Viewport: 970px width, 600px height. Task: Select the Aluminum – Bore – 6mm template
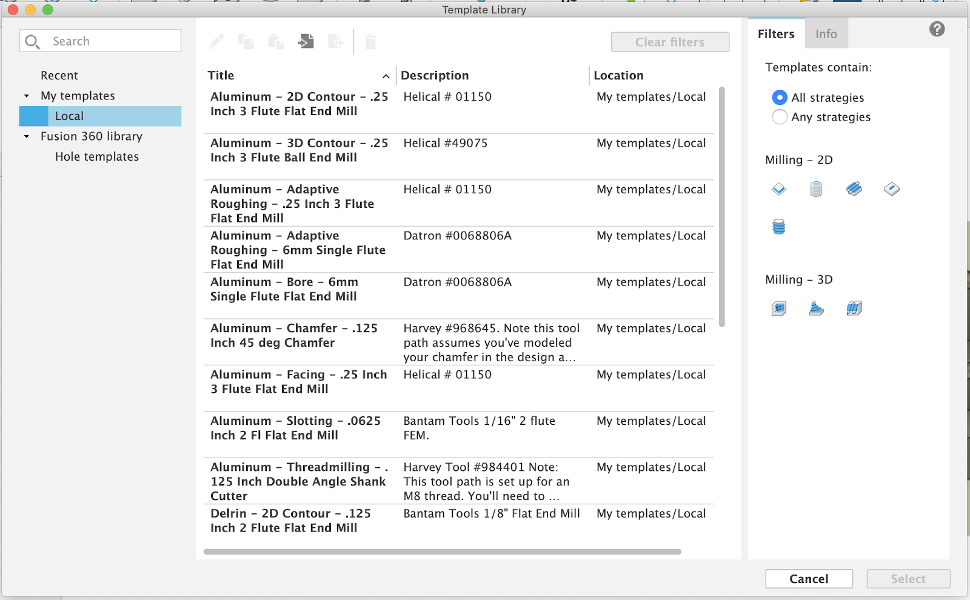(x=459, y=296)
